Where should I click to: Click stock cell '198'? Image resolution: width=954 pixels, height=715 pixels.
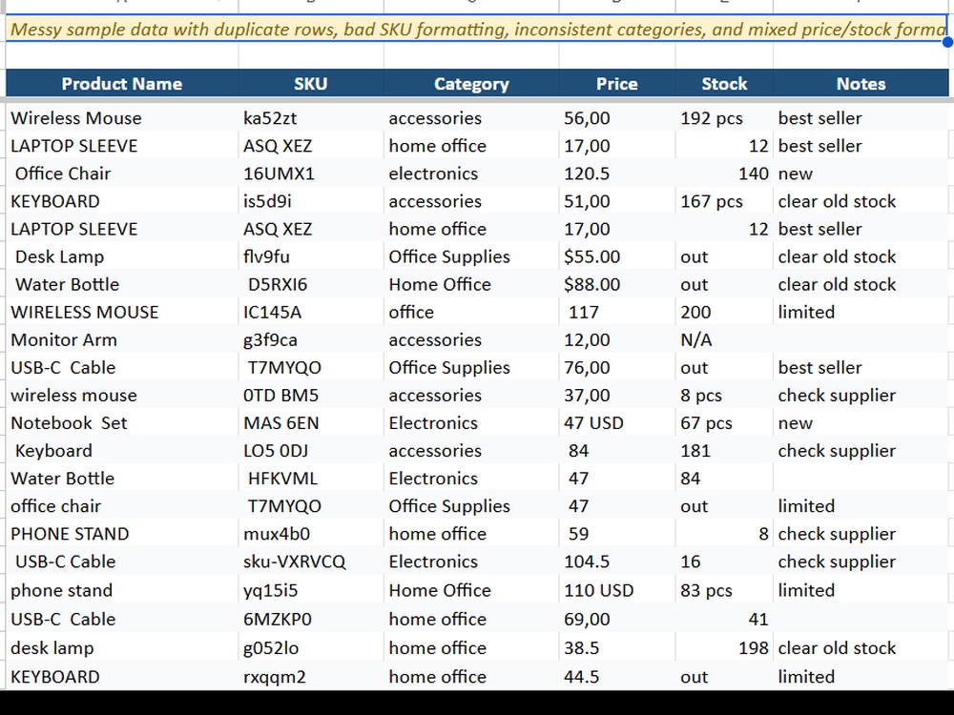(724, 648)
